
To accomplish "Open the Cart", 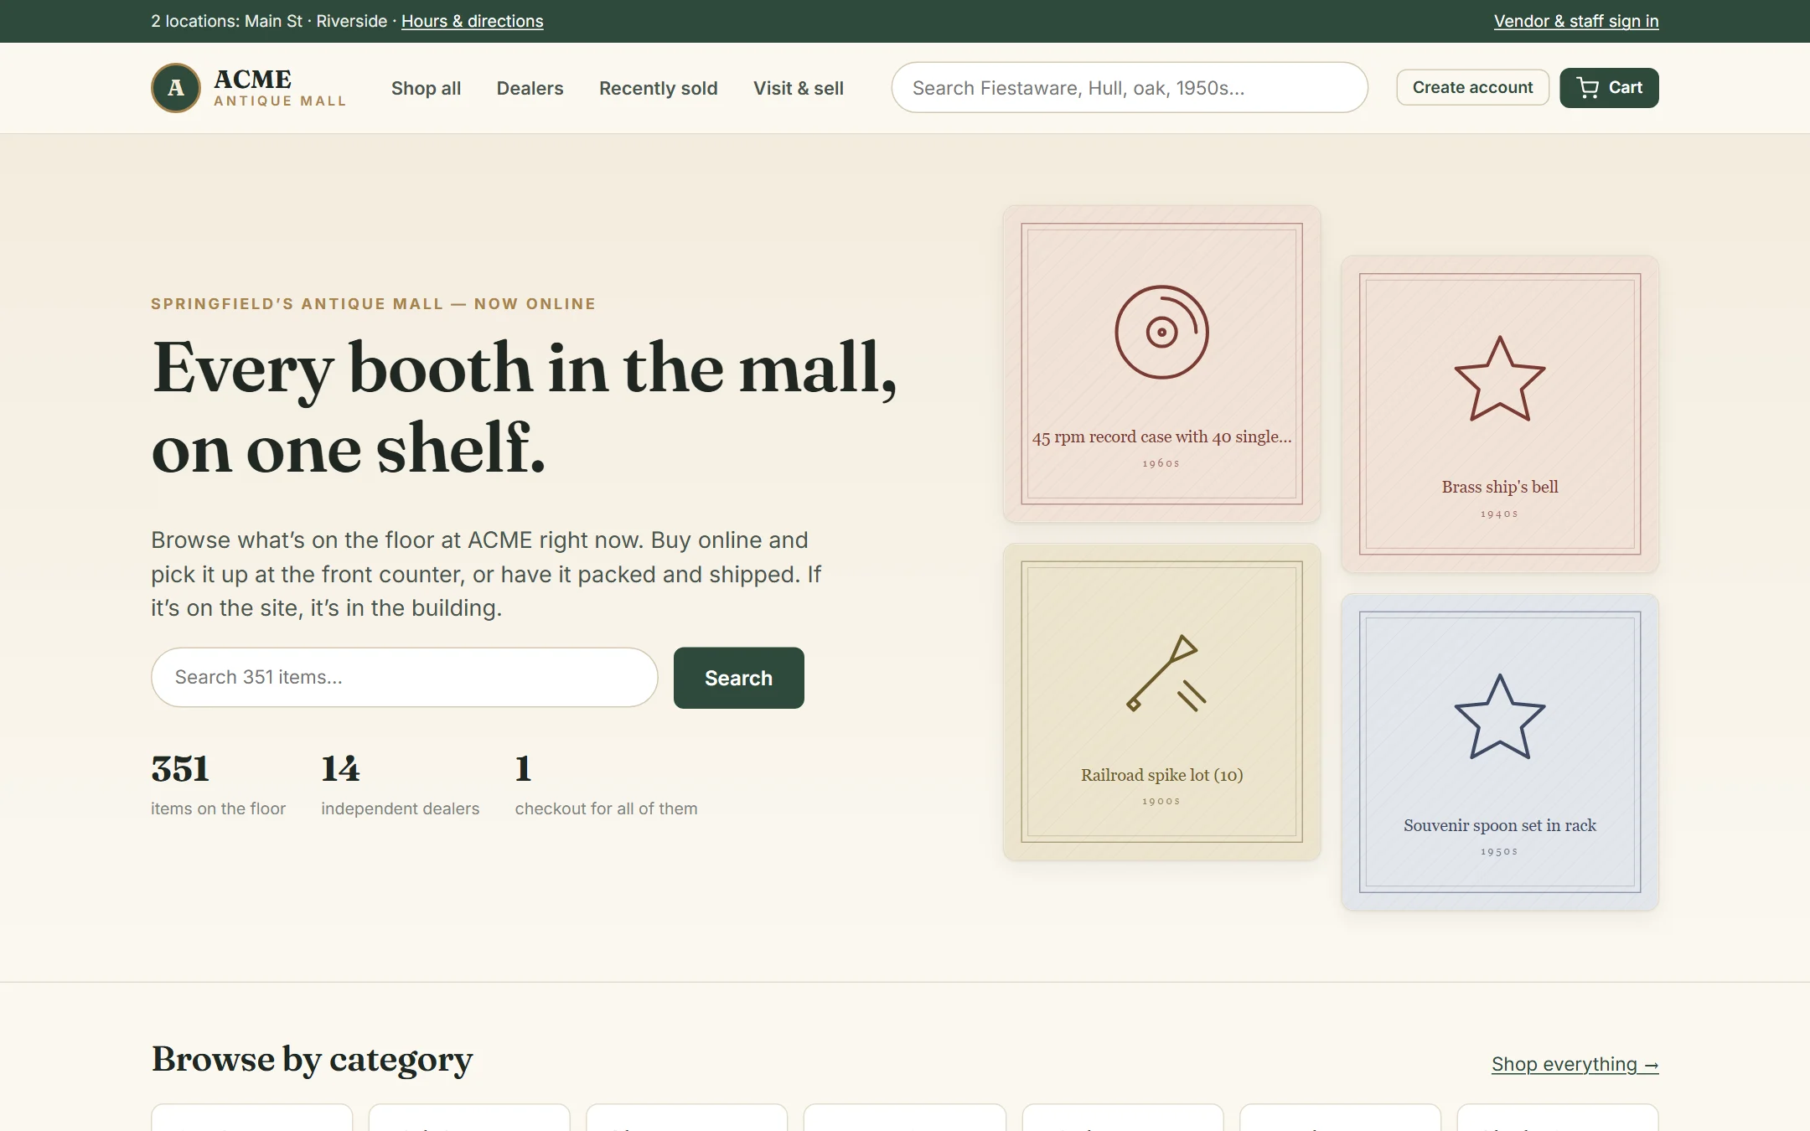I will [x=1609, y=88].
